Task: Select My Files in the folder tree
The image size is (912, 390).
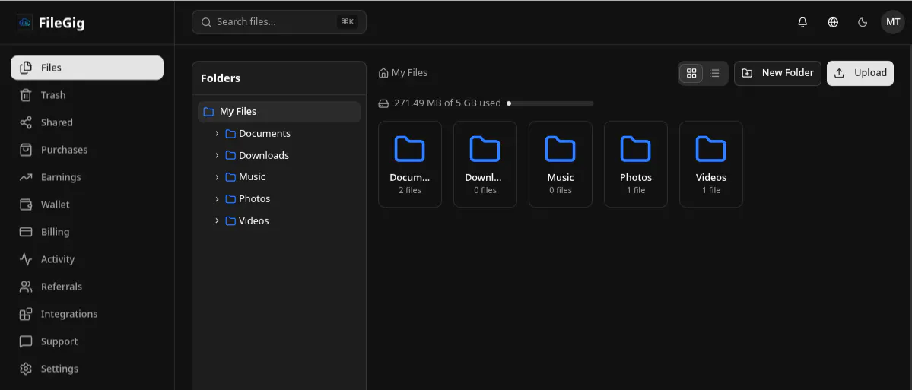Action: [x=279, y=112]
